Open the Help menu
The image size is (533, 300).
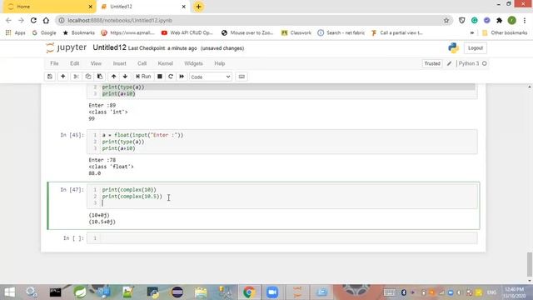point(220,63)
